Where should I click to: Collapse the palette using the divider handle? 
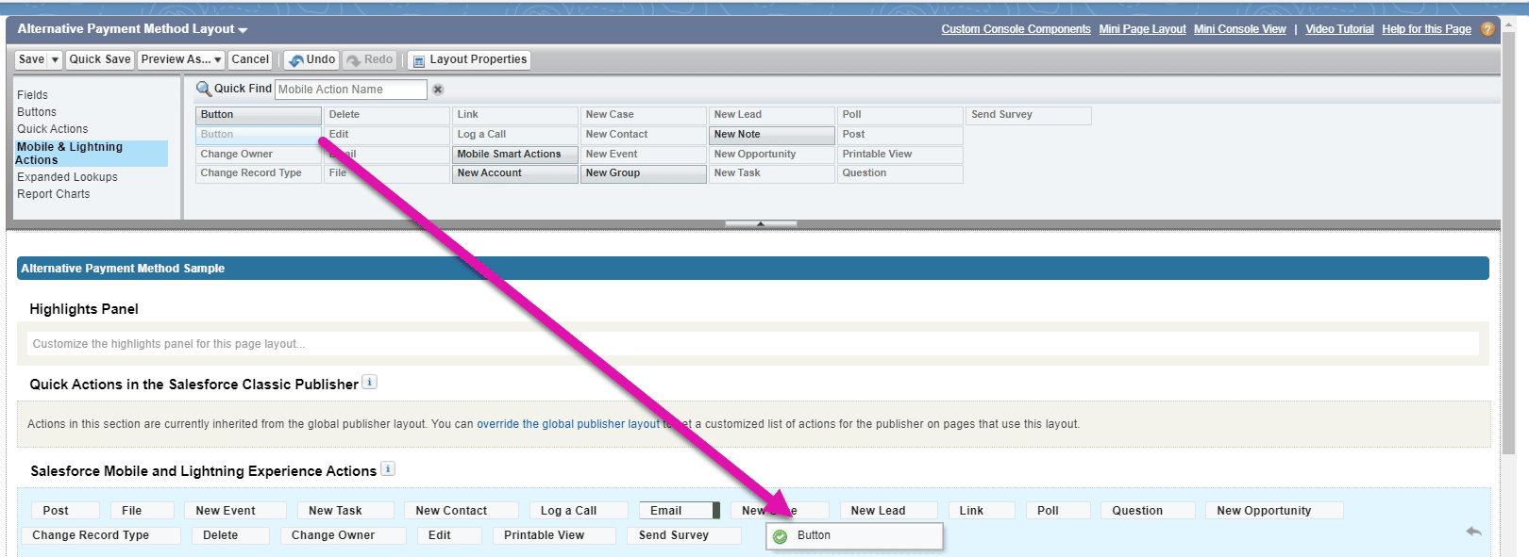coord(761,224)
